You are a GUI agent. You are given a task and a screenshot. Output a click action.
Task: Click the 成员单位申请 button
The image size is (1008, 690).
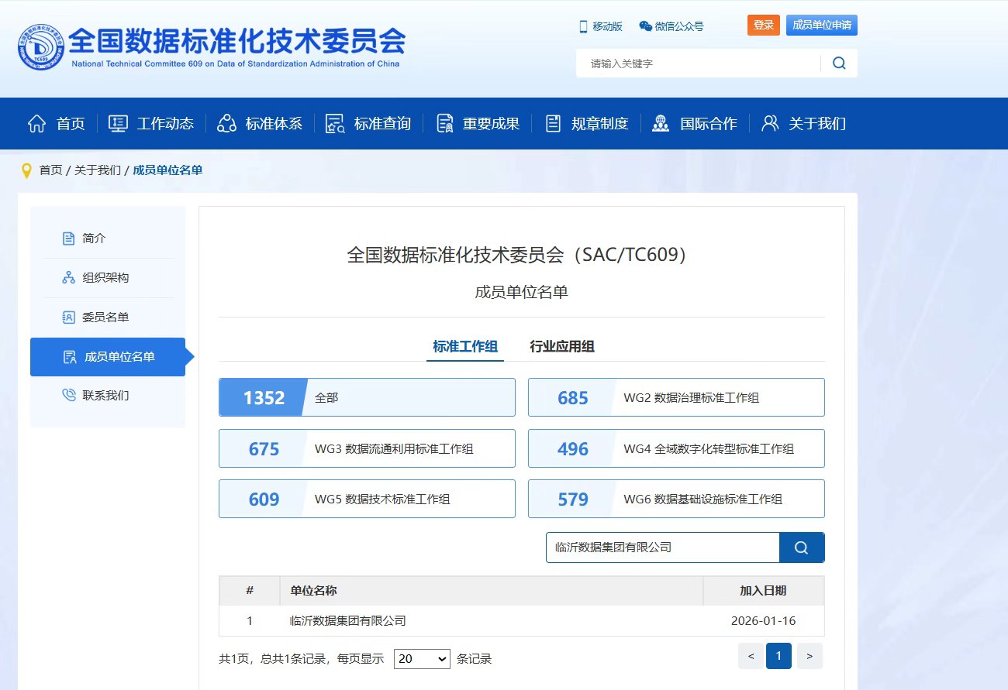click(x=821, y=26)
